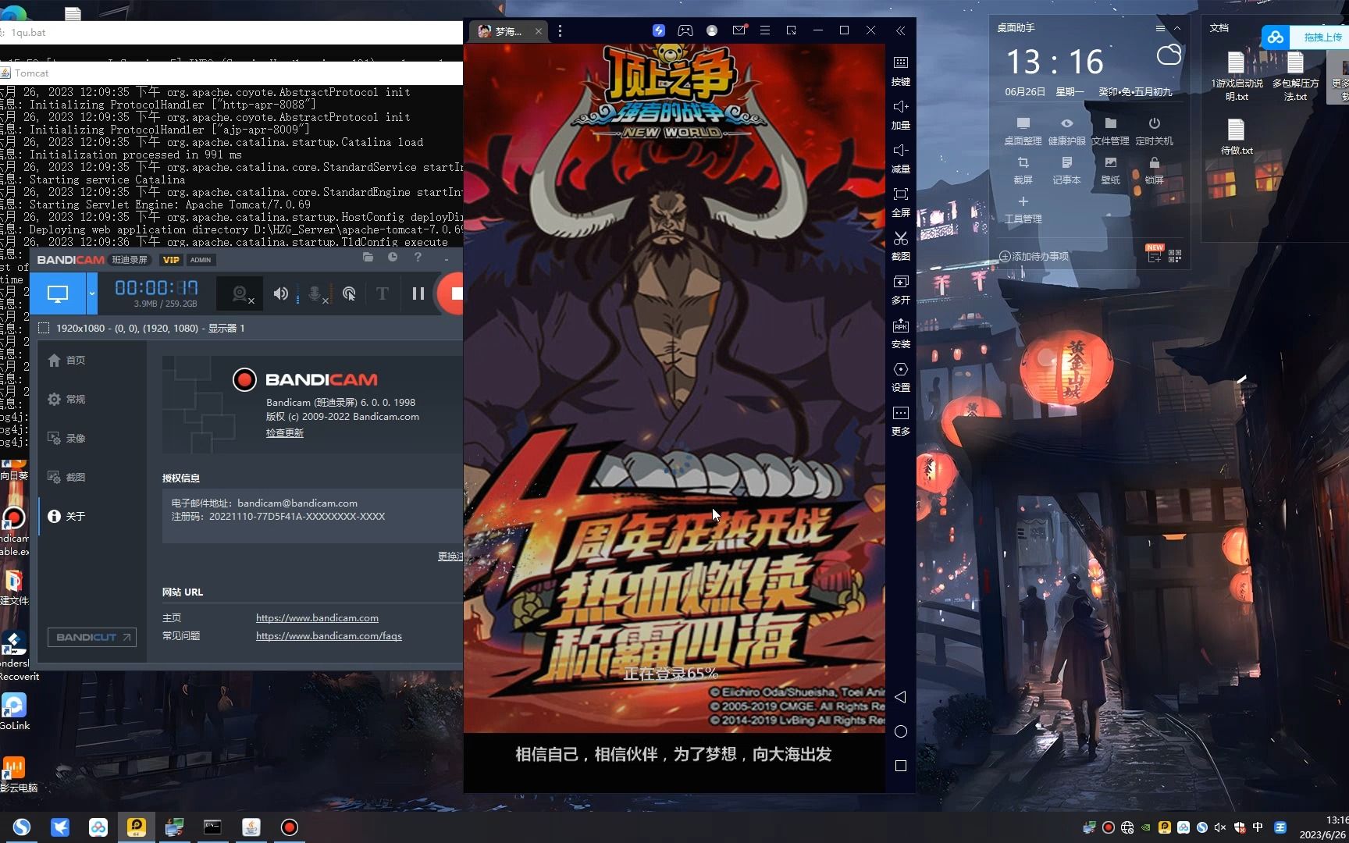
Task: Click 添加待办事项
Action: tap(1034, 256)
